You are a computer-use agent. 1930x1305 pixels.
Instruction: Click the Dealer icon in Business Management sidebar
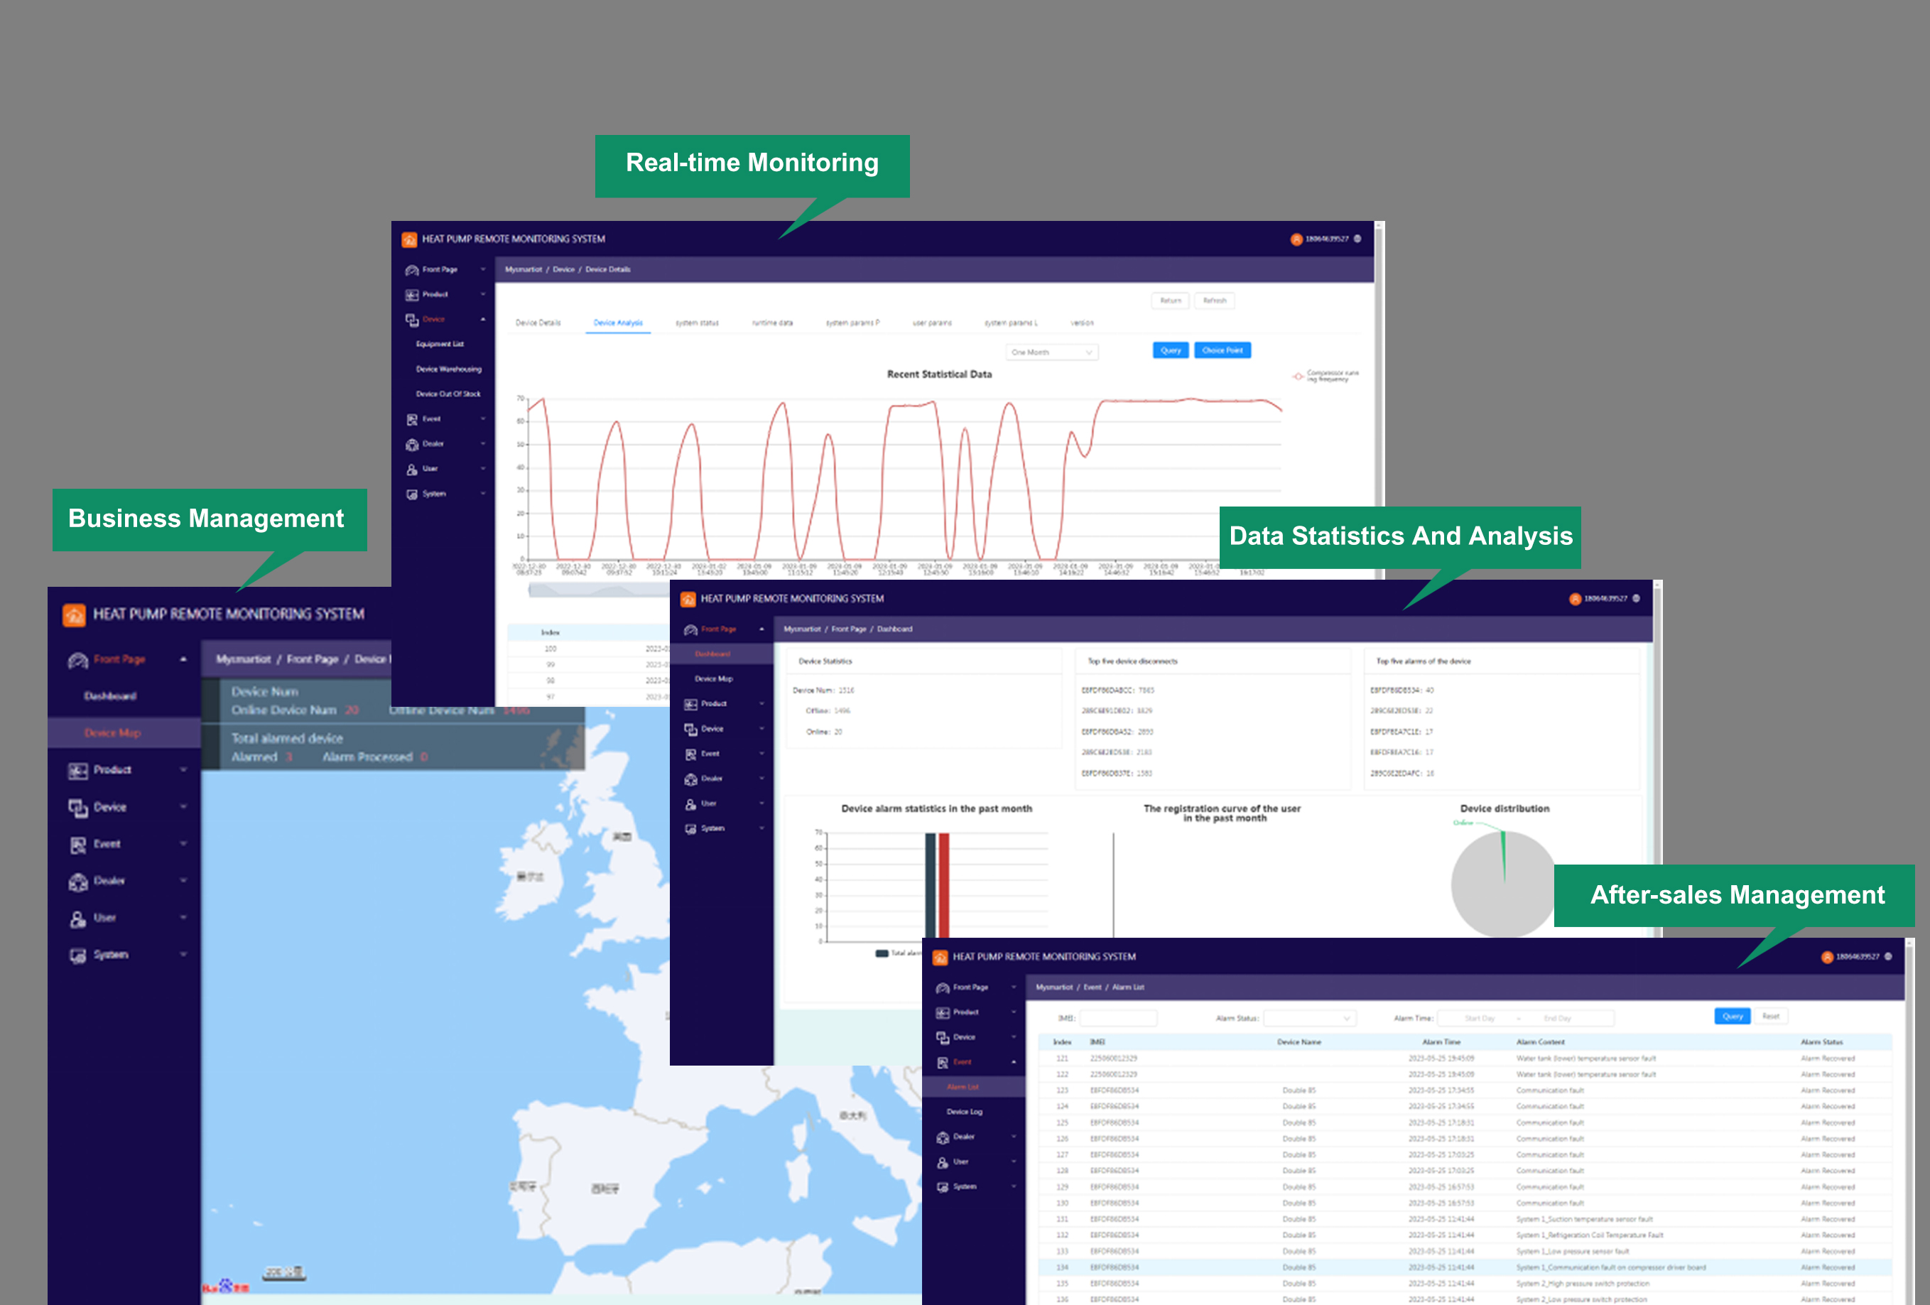click(78, 882)
